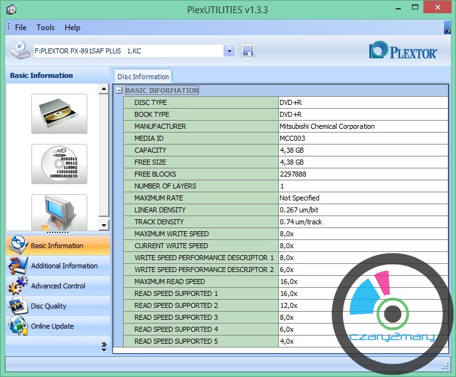Open the Help menu
This screenshot has height=377, width=456.
pos(72,28)
